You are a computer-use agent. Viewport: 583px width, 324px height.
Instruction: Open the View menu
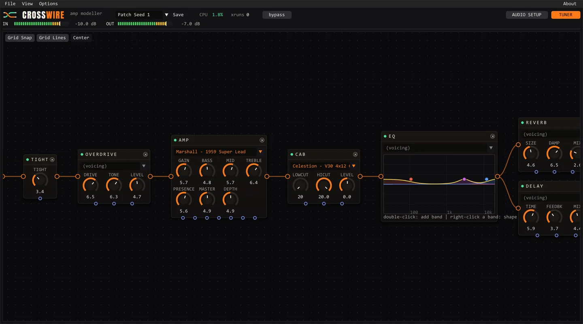27,4
